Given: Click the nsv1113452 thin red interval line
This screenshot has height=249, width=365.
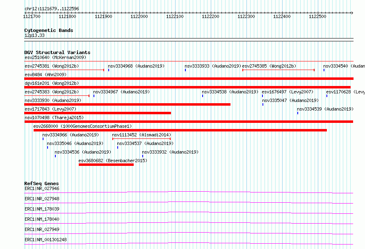Looking at the screenshot, I should 141,139.
